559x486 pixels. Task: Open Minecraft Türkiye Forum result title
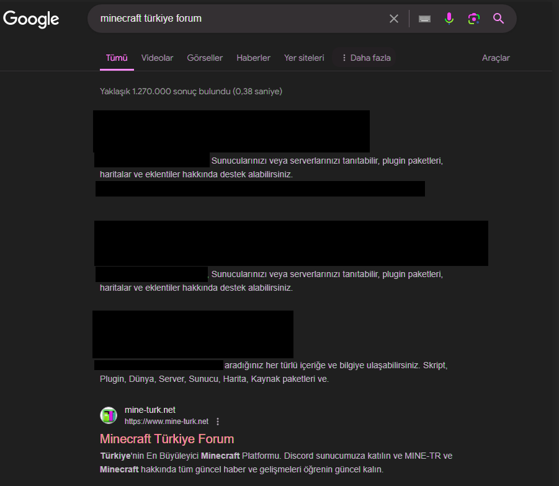click(x=167, y=439)
